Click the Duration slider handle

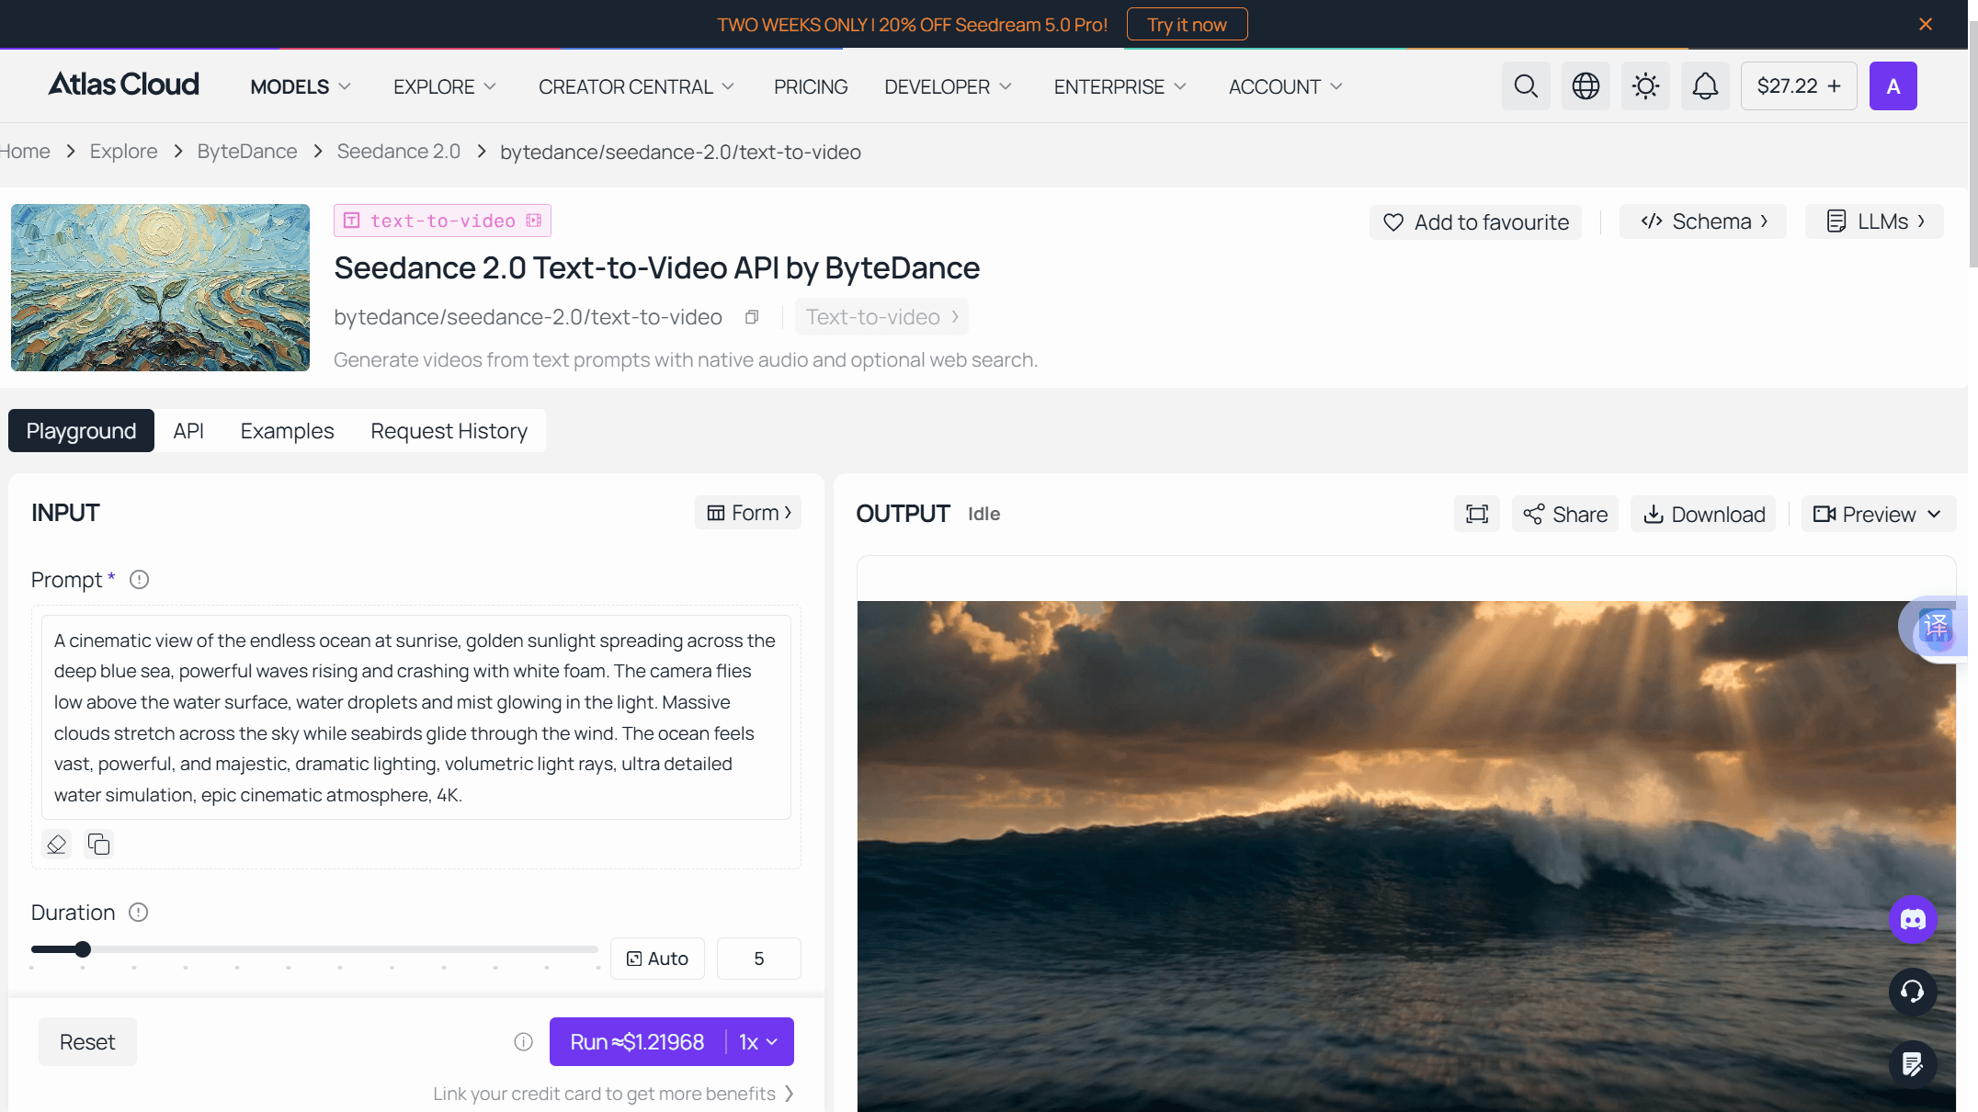click(83, 949)
